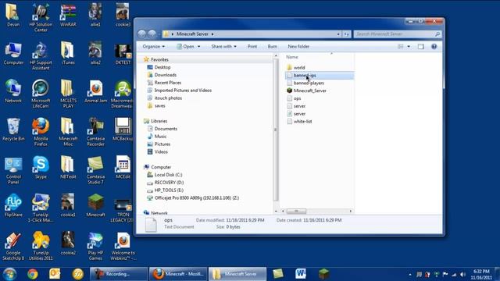Switch to the Recording taskbar window
Image resolution: width=500 pixels, height=281 pixels.
[118, 274]
